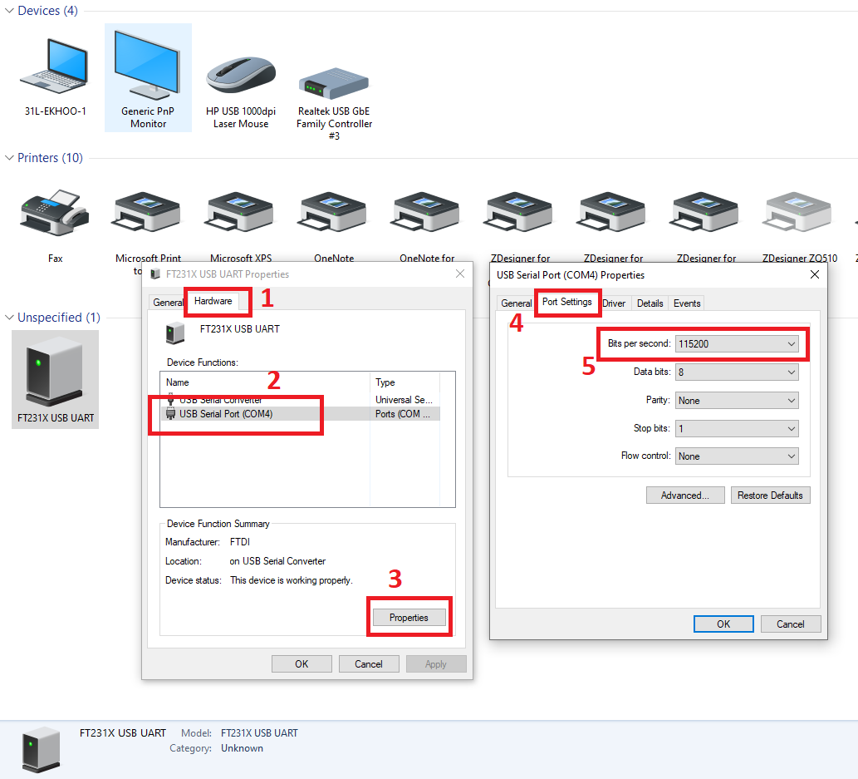Switch to the Port Settings tab
858x779 pixels.
click(x=567, y=303)
